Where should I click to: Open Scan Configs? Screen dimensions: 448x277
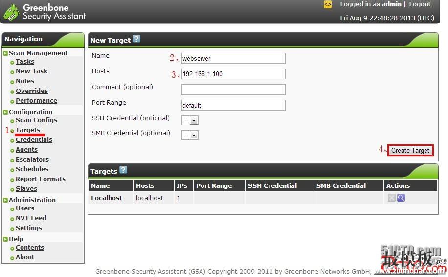point(36,120)
